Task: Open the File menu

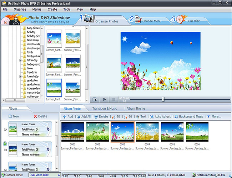Action: [5, 9]
